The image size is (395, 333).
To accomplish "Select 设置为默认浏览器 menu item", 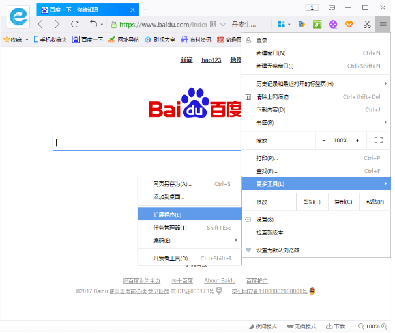I will coord(315,250).
